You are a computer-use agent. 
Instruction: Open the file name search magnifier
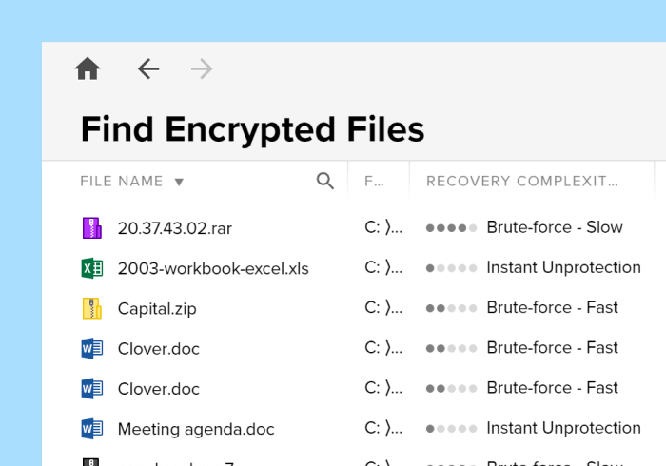pos(325,181)
